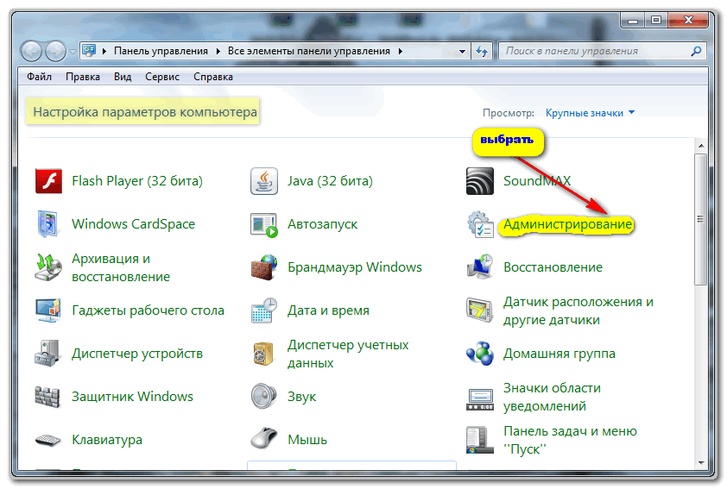This screenshot has width=727, height=489.
Task: Expand the address bar history dropdown
Action: pyautogui.click(x=462, y=52)
